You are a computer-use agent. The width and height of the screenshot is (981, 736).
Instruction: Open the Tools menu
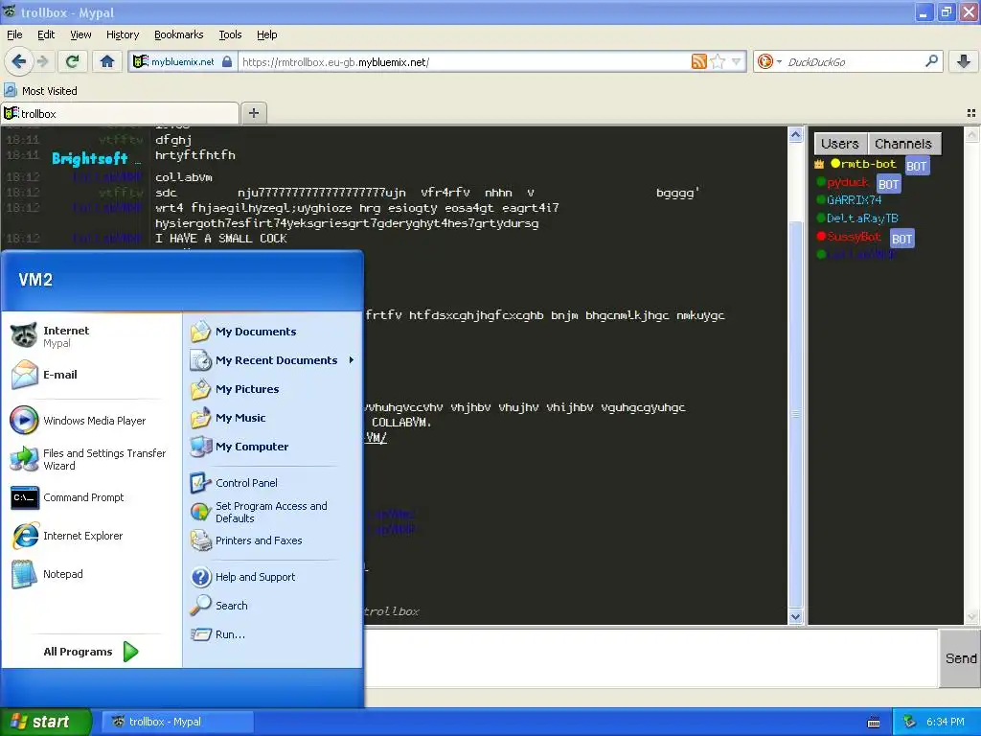click(230, 34)
